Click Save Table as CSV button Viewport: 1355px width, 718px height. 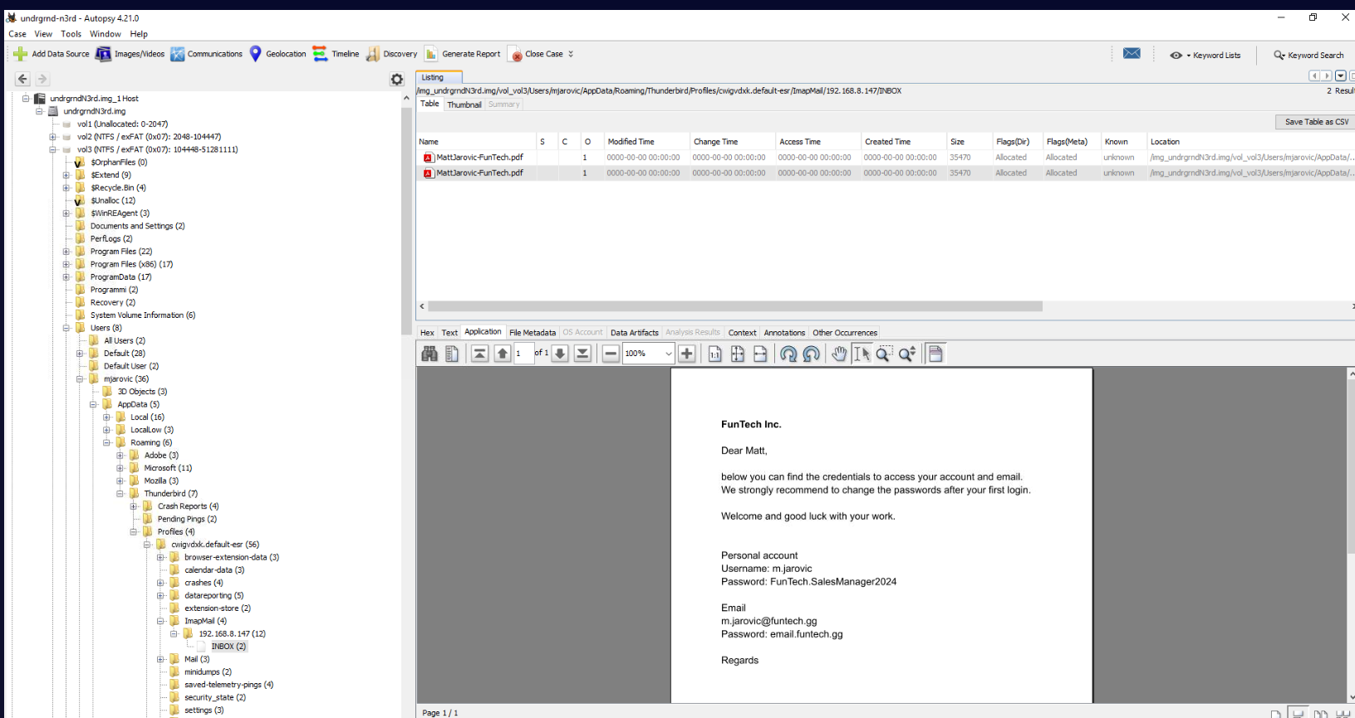(x=1316, y=122)
